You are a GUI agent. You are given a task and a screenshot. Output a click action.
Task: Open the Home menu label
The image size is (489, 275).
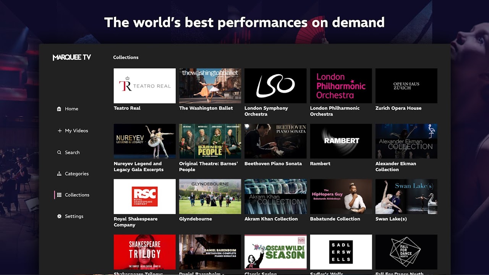point(71,109)
